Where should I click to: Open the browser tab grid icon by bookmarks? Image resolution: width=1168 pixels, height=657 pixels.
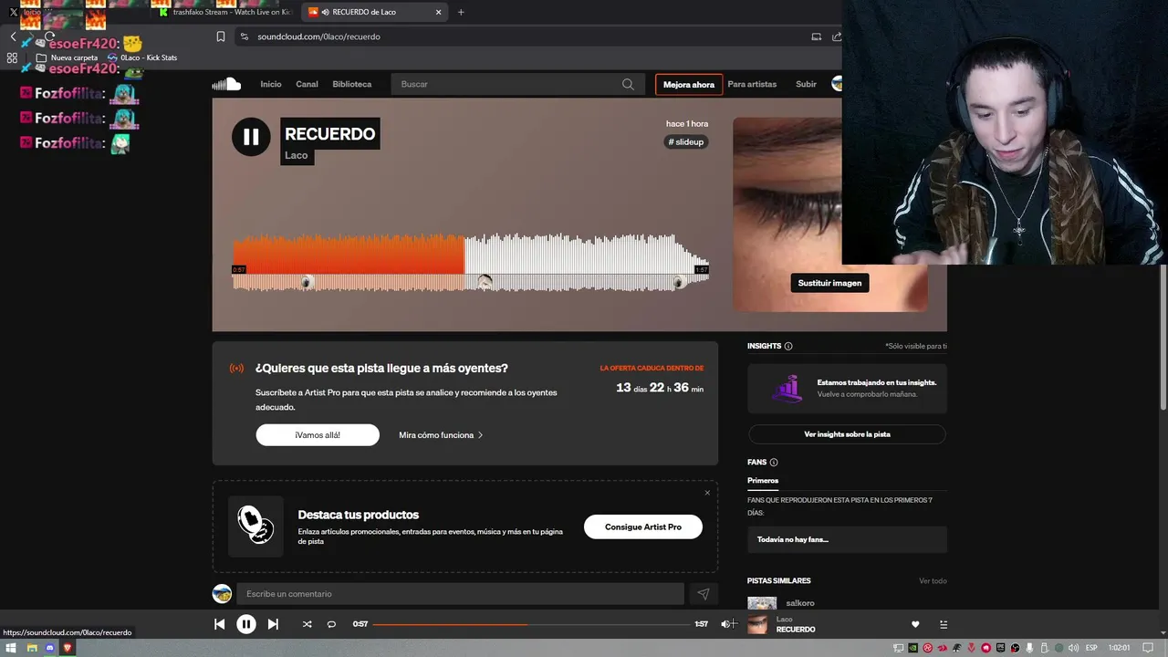tap(12, 57)
